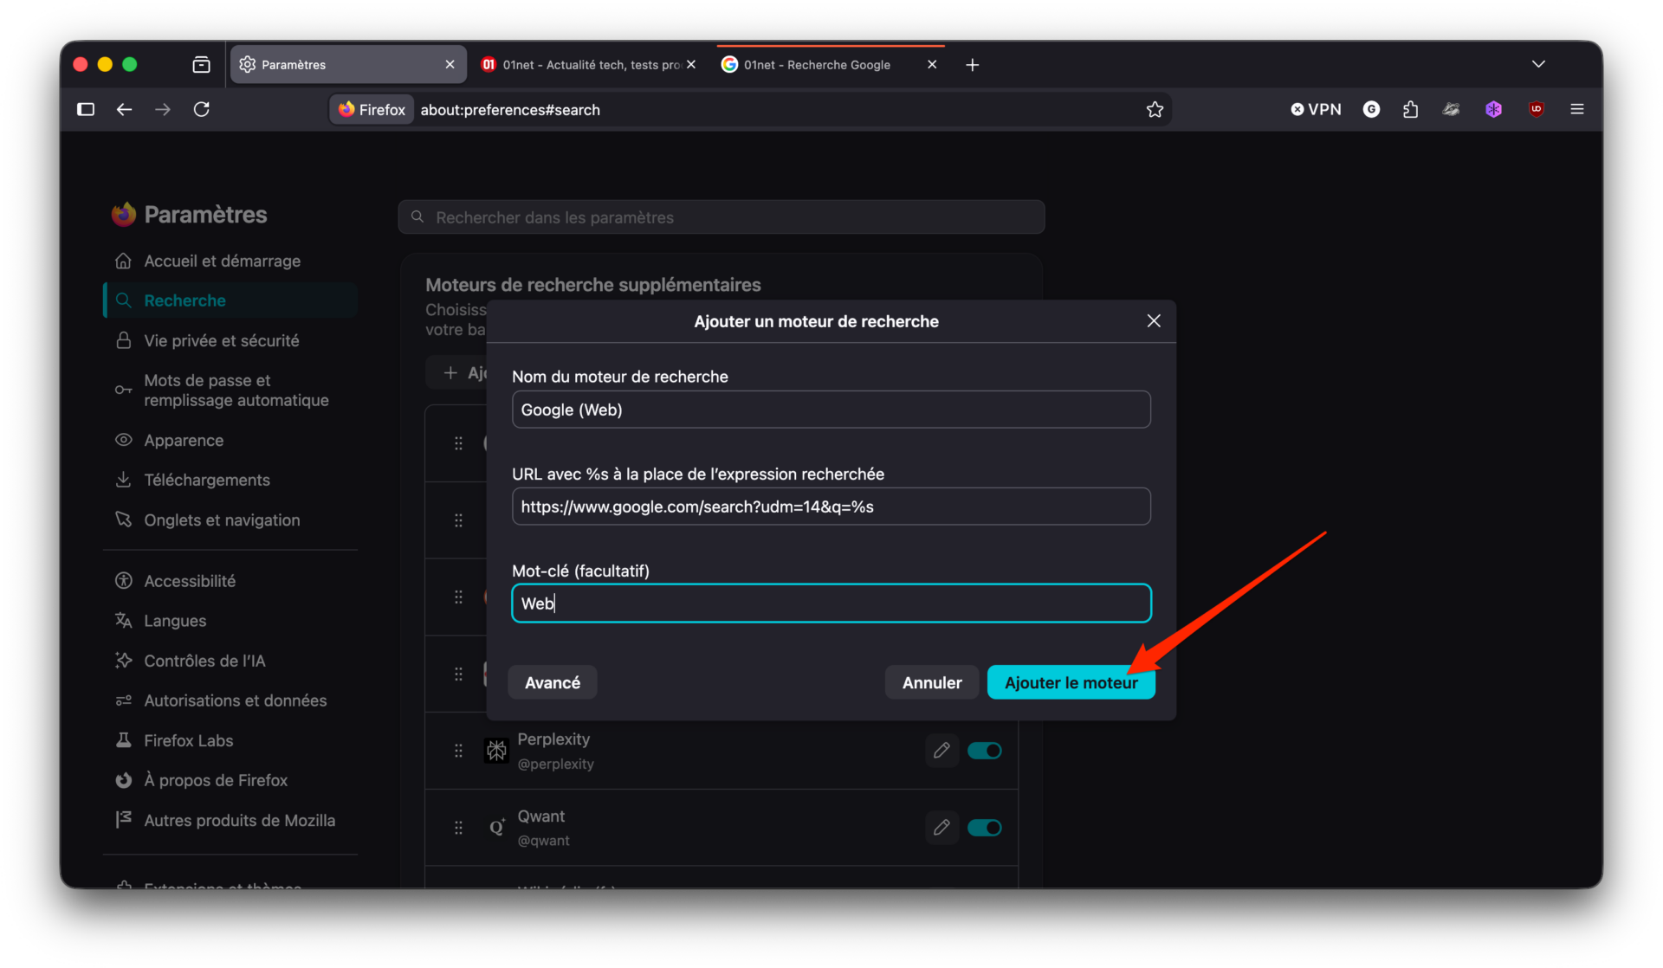1663x968 pixels.
Task: Open À propos de Firefox
Action: point(230,780)
